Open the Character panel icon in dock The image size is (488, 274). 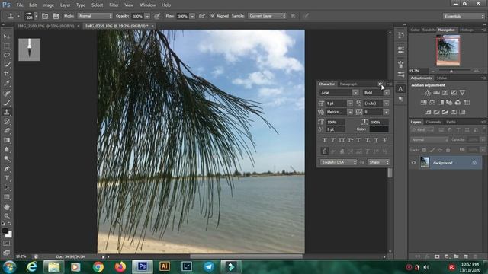(401, 89)
